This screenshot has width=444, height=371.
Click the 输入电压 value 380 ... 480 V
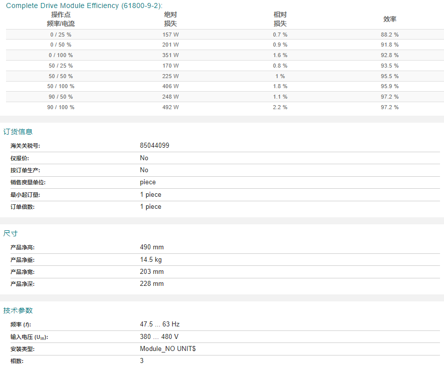pyautogui.click(x=159, y=336)
